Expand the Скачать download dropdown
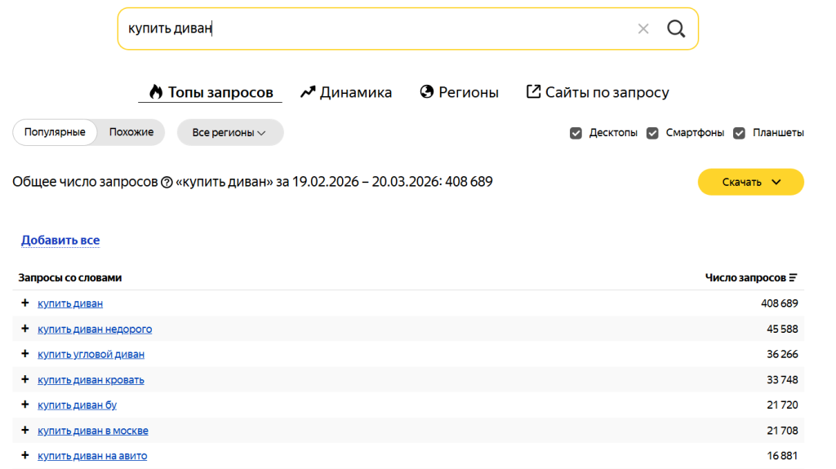Viewport: 836px width, 469px height. 750,182
